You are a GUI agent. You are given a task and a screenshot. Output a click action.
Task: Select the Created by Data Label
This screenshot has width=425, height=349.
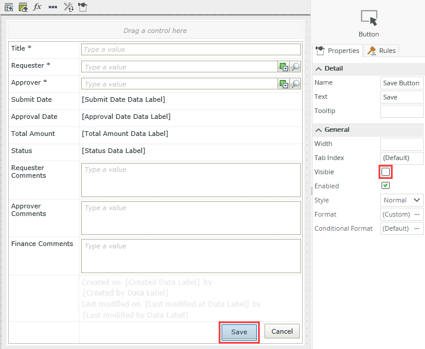[125, 293]
